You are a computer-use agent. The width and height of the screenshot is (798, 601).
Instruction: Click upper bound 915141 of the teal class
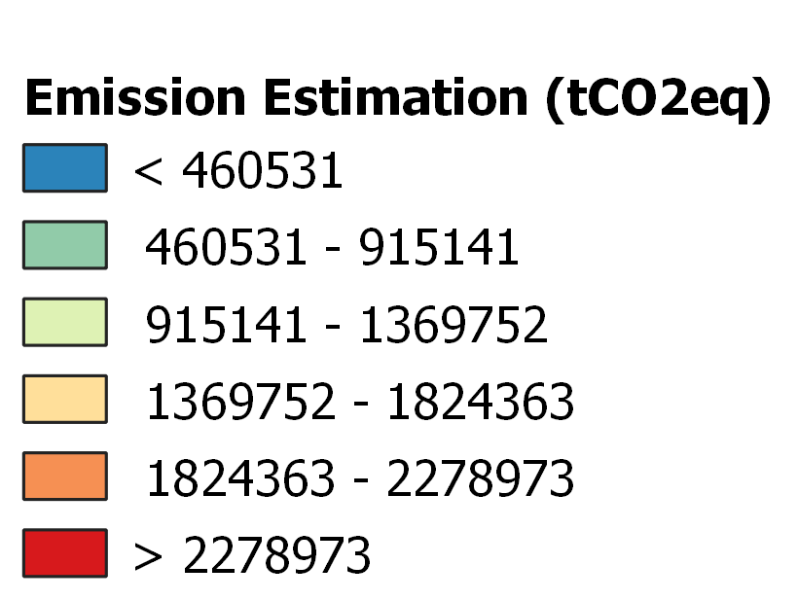[439, 249]
